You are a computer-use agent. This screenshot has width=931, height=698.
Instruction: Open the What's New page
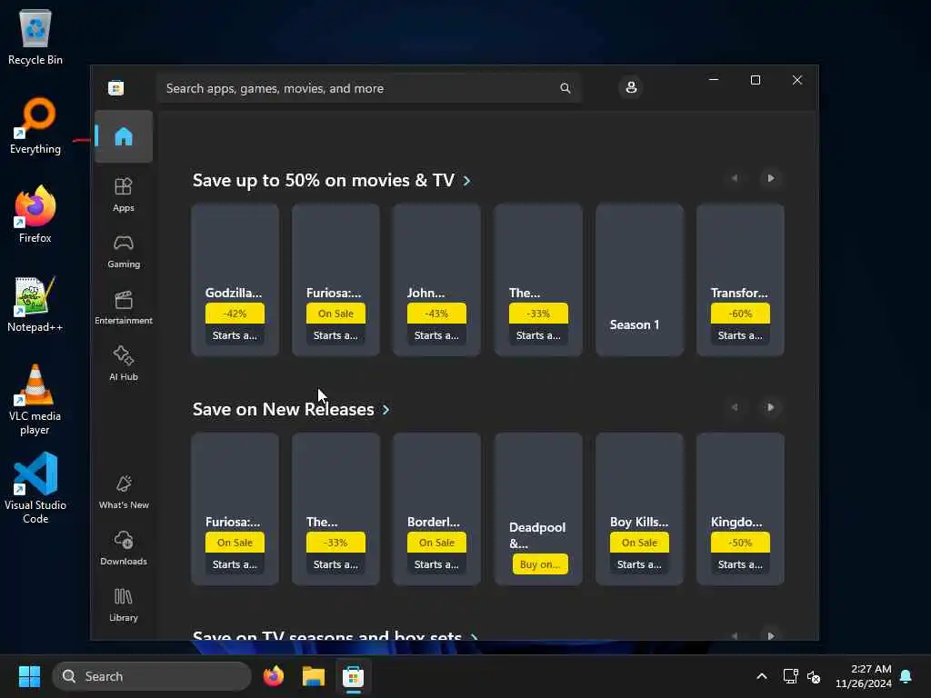point(124,492)
